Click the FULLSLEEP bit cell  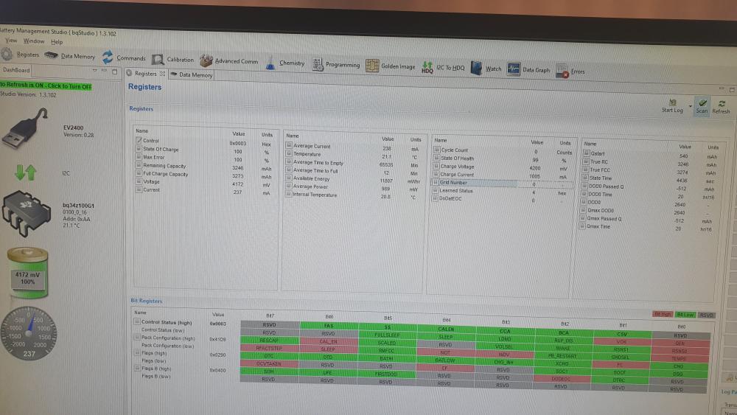click(x=387, y=335)
